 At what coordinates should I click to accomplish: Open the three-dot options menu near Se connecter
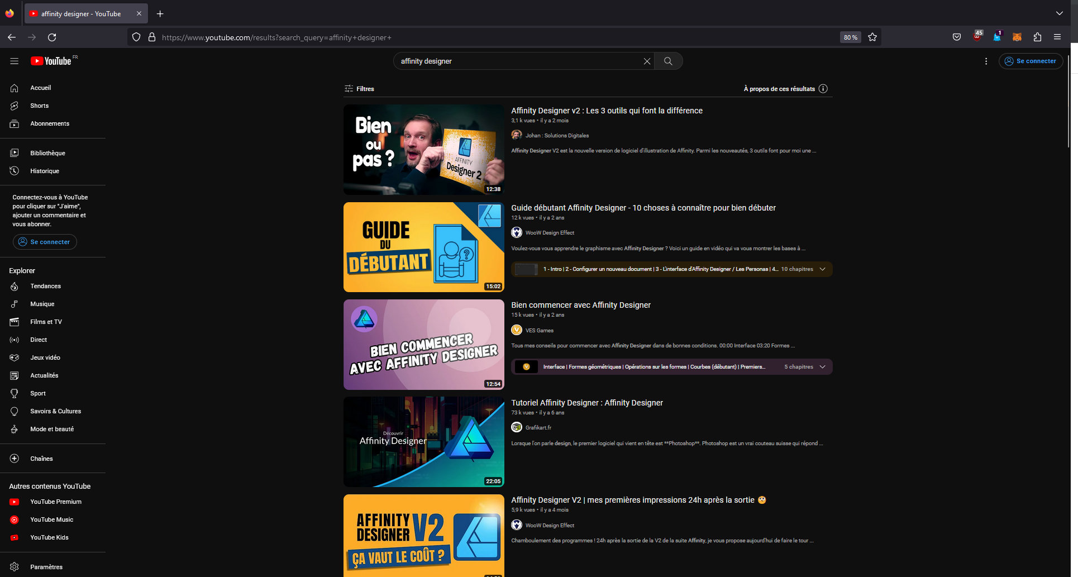click(x=986, y=61)
